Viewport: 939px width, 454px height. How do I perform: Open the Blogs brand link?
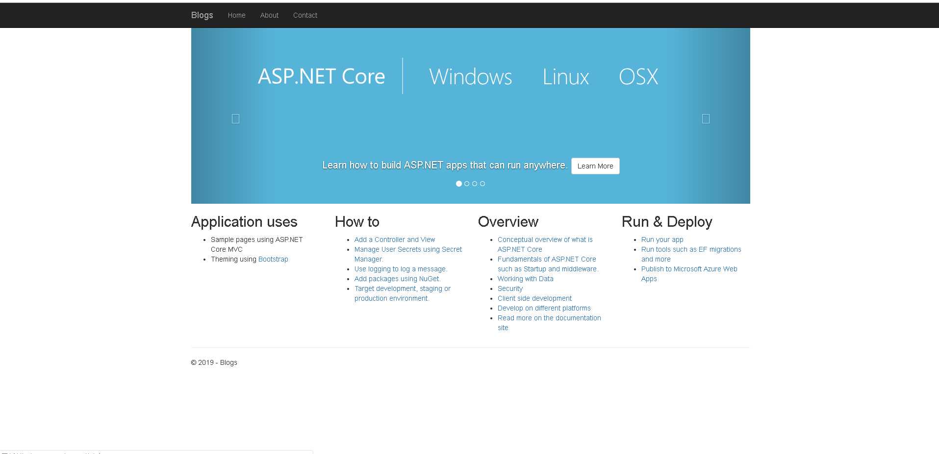202,15
